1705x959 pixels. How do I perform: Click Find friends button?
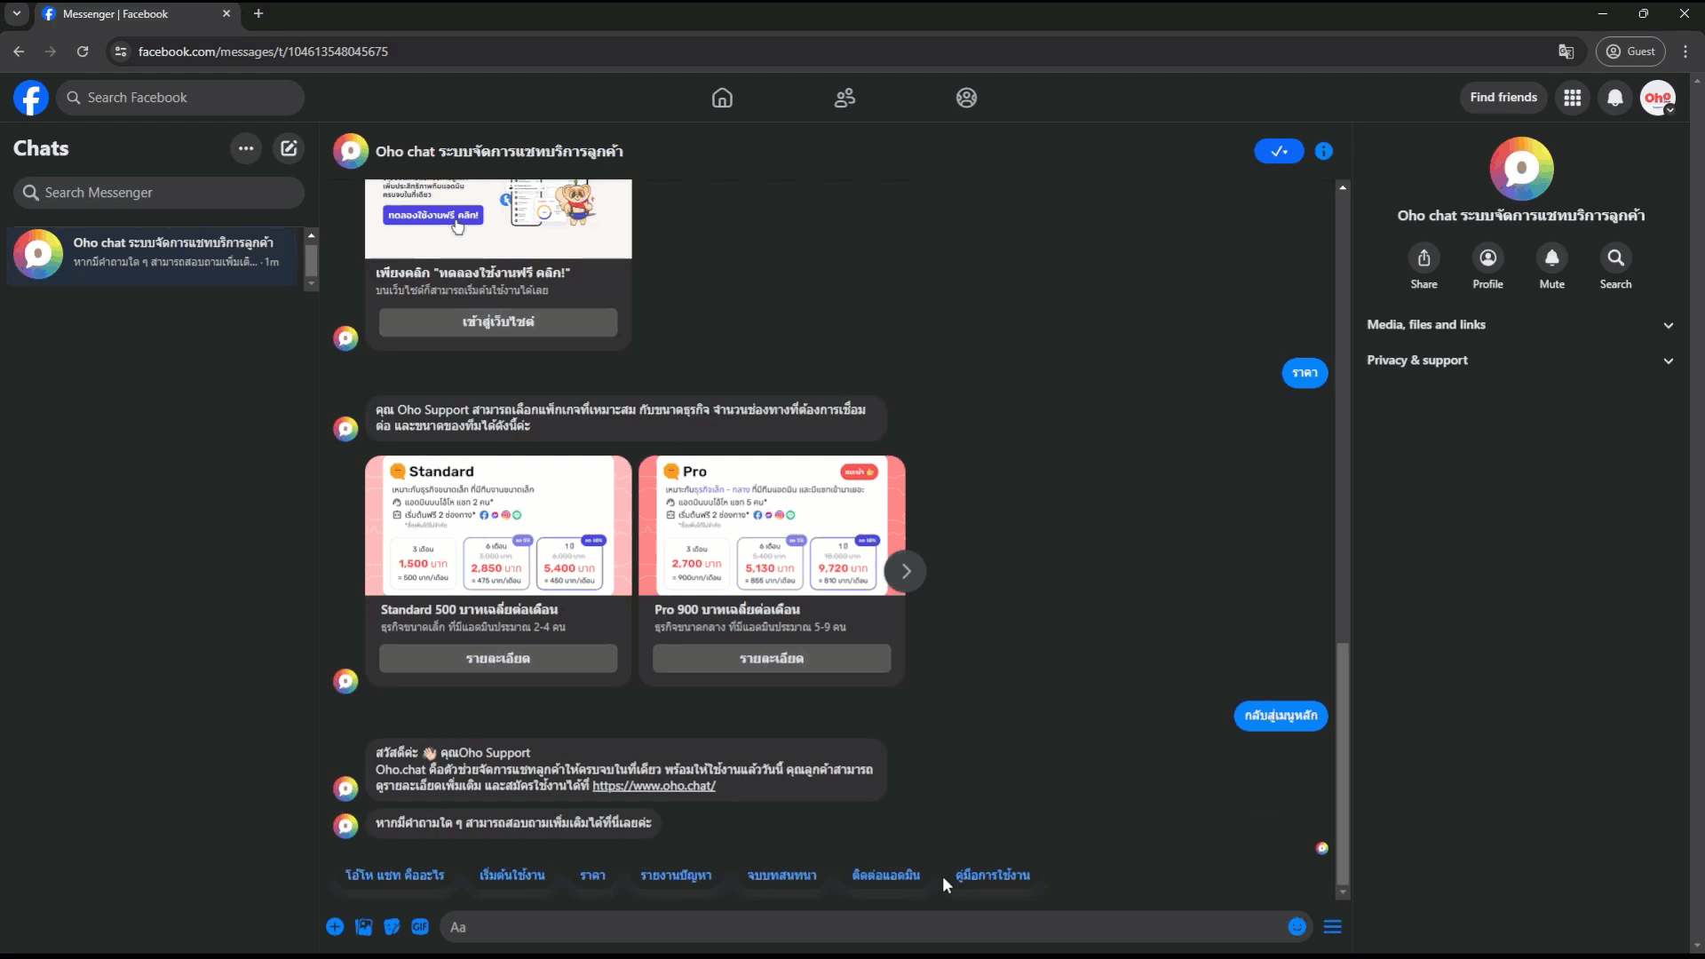click(x=1503, y=98)
